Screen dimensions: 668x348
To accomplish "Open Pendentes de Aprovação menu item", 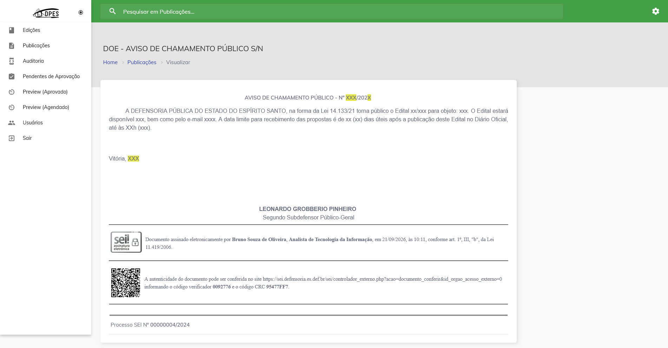I will 46,76.
